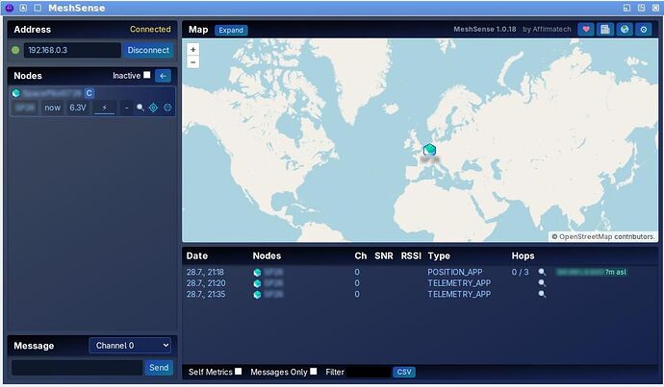Open the settings gear in map header
This screenshot has width=664, height=387.
tap(644, 30)
